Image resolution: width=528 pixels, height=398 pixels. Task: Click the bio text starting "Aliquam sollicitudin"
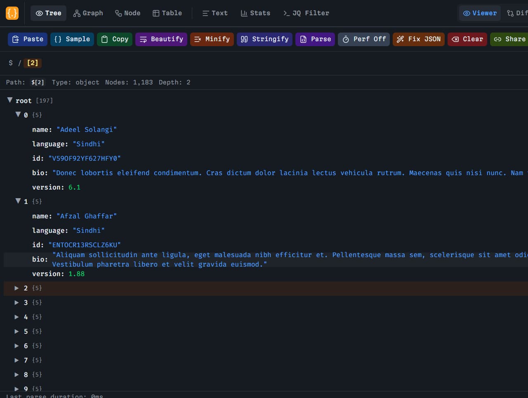[x=290, y=260]
